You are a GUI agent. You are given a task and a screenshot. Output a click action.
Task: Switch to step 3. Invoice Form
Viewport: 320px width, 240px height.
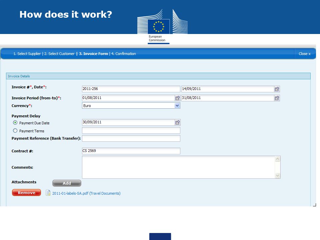tap(93, 54)
